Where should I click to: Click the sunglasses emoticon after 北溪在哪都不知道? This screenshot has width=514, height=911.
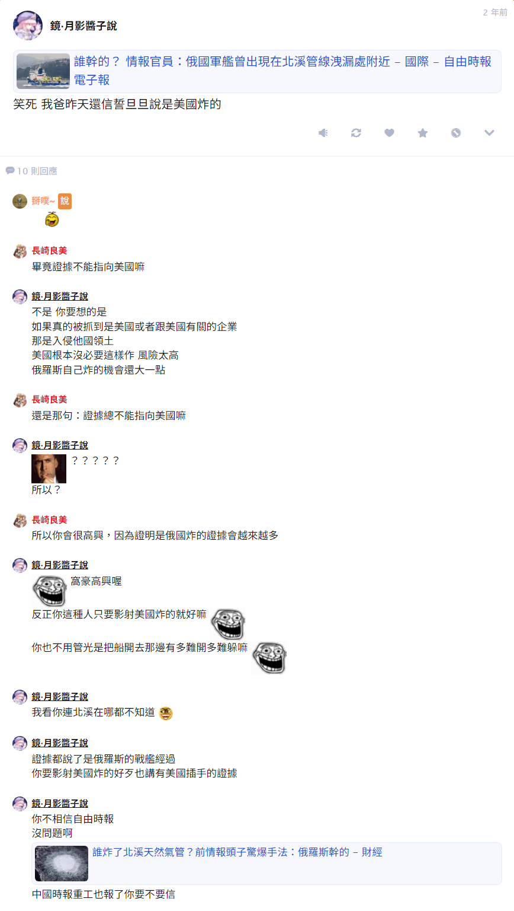point(166,713)
